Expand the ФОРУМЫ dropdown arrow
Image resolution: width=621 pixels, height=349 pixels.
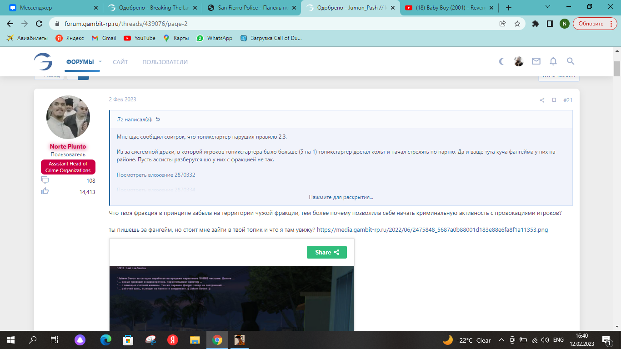coord(100,61)
